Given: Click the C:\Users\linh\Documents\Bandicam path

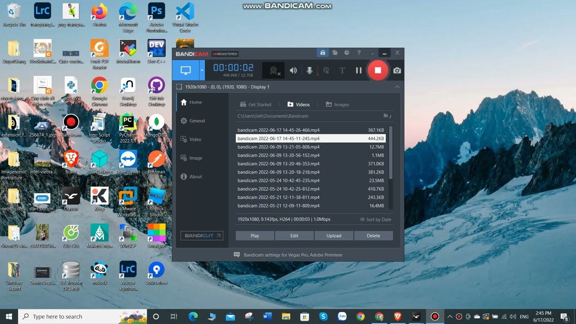Looking at the screenshot, I should click(x=273, y=116).
